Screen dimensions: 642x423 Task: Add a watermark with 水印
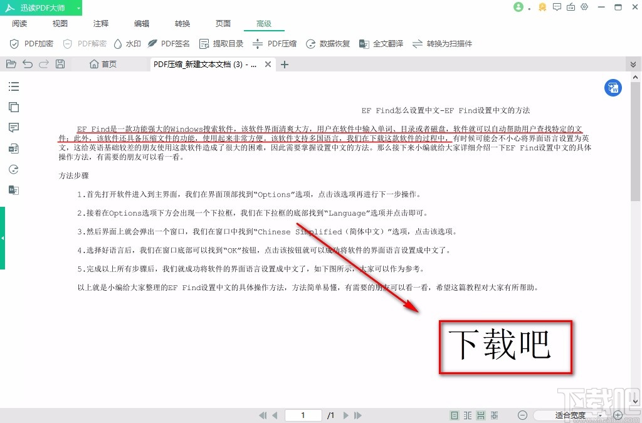tap(127, 44)
